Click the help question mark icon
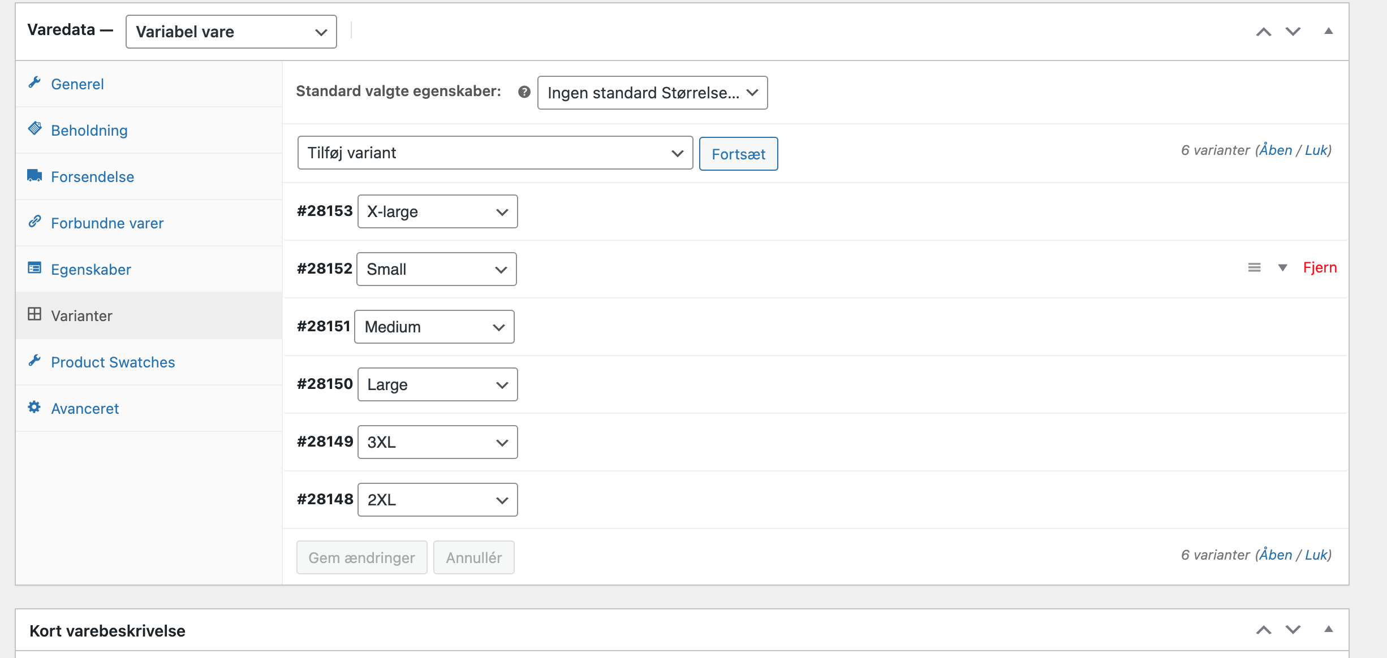The height and width of the screenshot is (658, 1387). pyautogui.click(x=524, y=92)
